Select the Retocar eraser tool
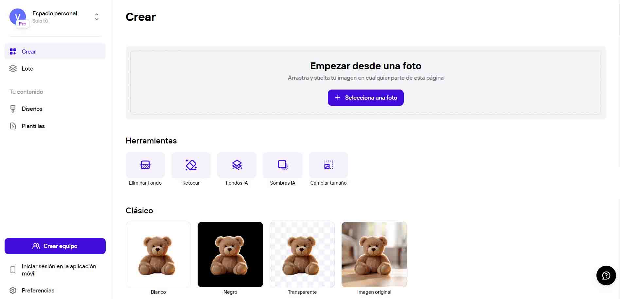The width and height of the screenshot is (620, 299). point(191,165)
